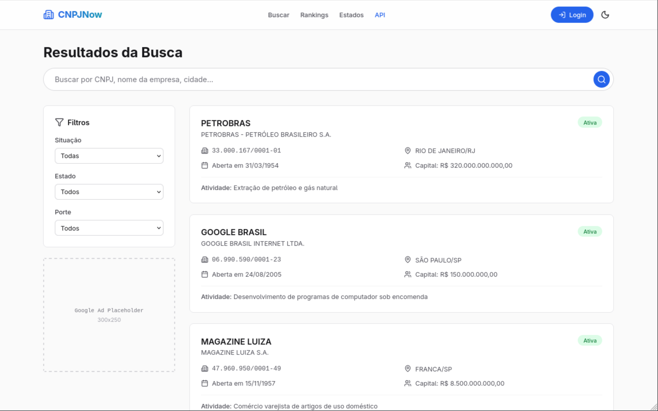Viewport: 658px width, 411px height.
Task: Click the location pin beside FRANCA/SP
Action: tap(407, 369)
